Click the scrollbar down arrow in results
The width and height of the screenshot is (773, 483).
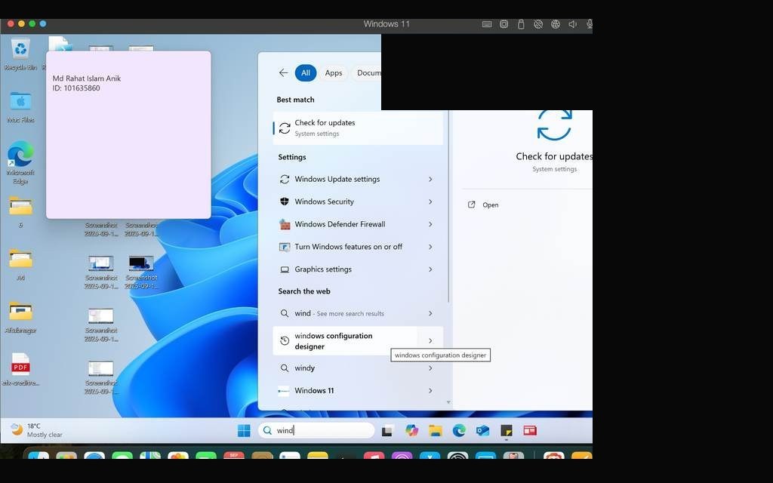pos(448,403)
